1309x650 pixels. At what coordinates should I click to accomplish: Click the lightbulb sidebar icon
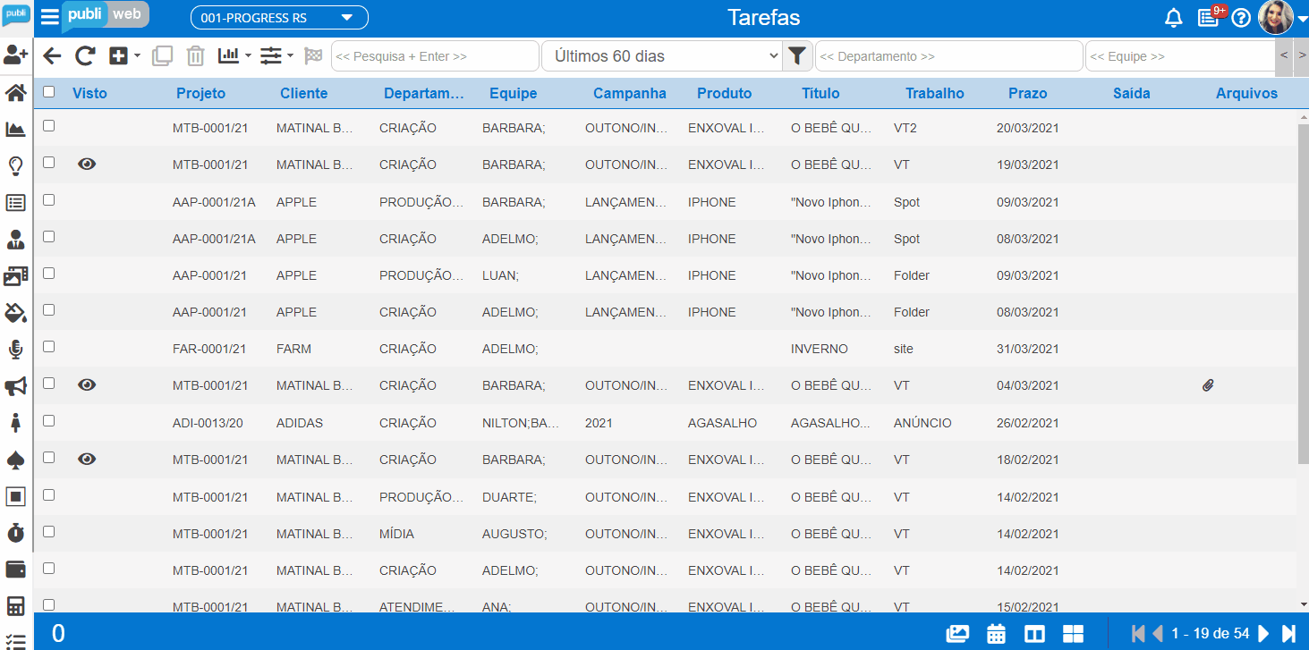pyautogui.click(x=15, y=166)
